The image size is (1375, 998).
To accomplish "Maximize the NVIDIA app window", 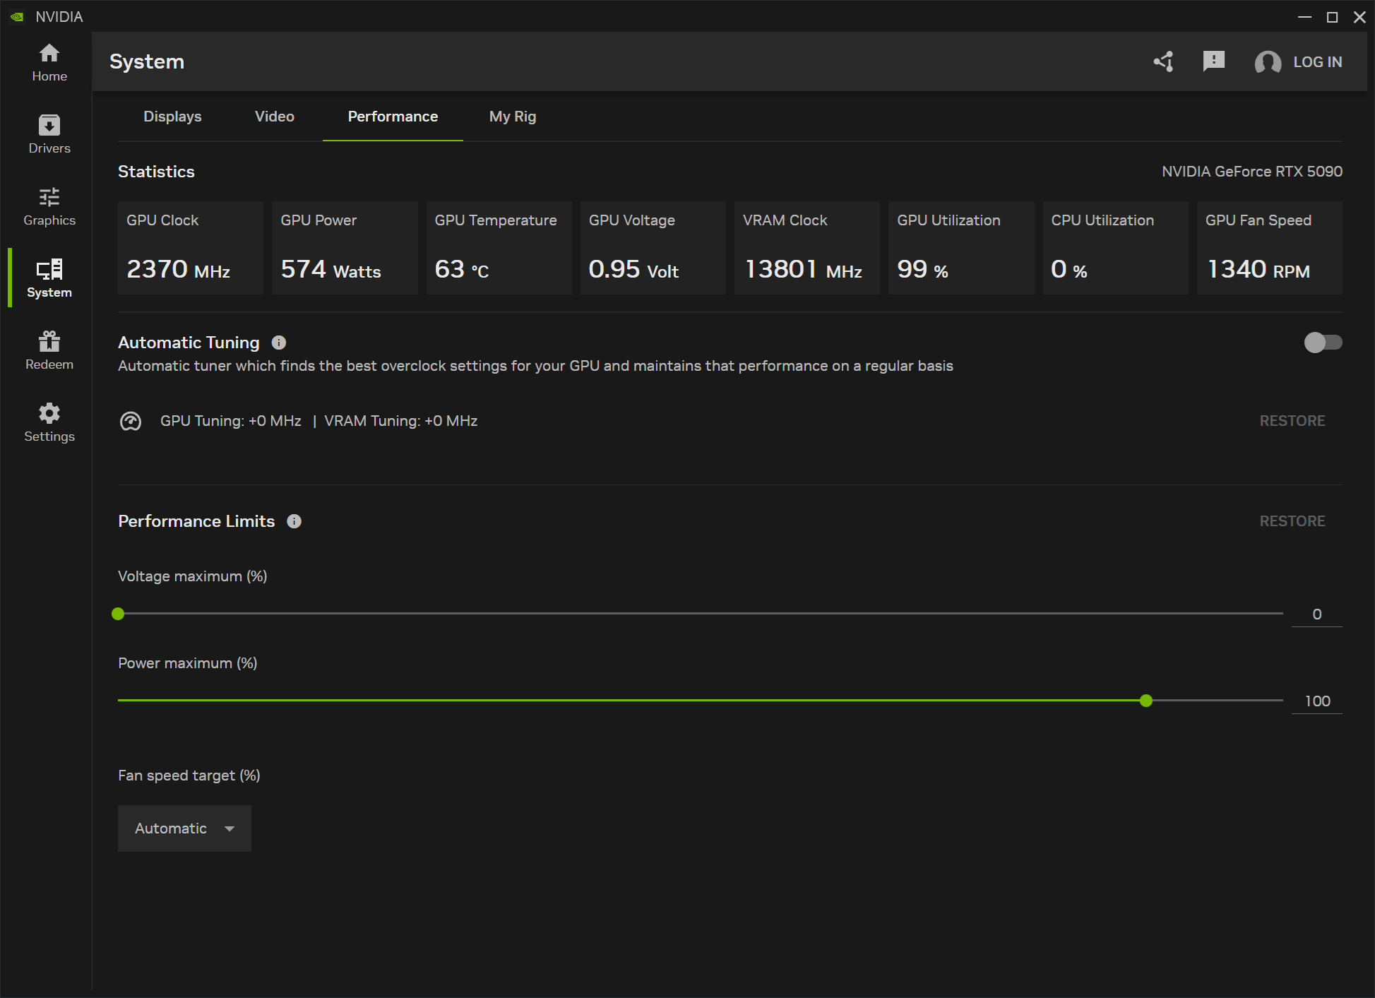I will (x=1332, y=17).
